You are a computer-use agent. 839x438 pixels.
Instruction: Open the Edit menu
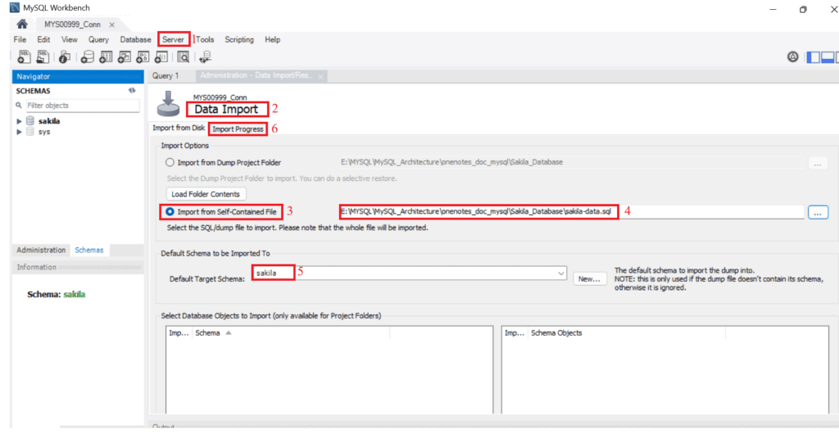[x=43, y=39]
